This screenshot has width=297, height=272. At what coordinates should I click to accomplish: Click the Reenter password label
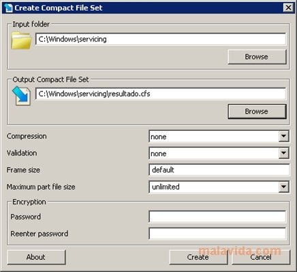tap(40, 234)
